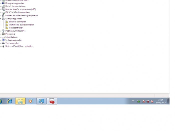
Task: Click the Toetsenborden keyboard icon
Action: pos(3,43)
